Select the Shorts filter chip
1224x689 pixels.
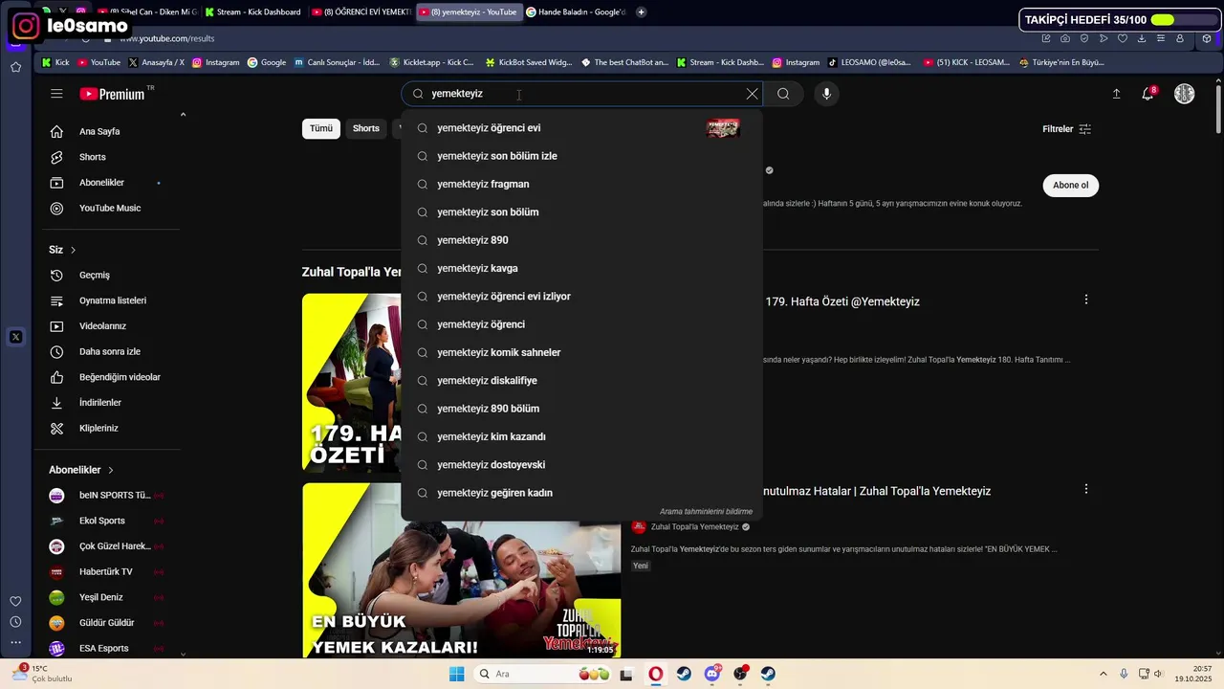coord(366,128)
